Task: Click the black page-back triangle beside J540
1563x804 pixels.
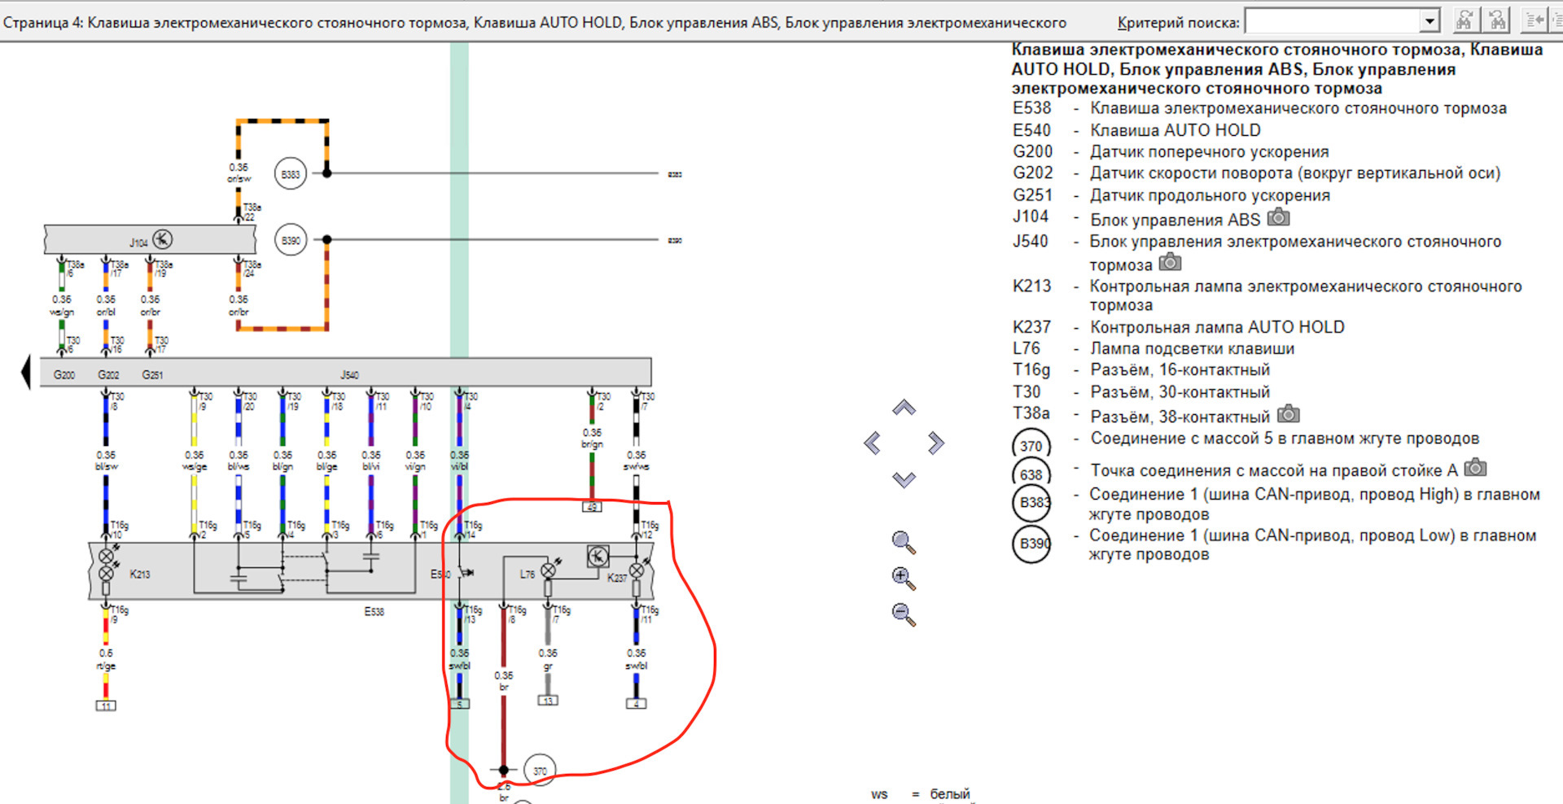Action: point(25,372)
